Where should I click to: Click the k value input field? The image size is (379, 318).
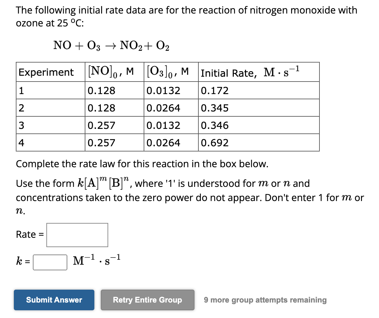[49, 263]
